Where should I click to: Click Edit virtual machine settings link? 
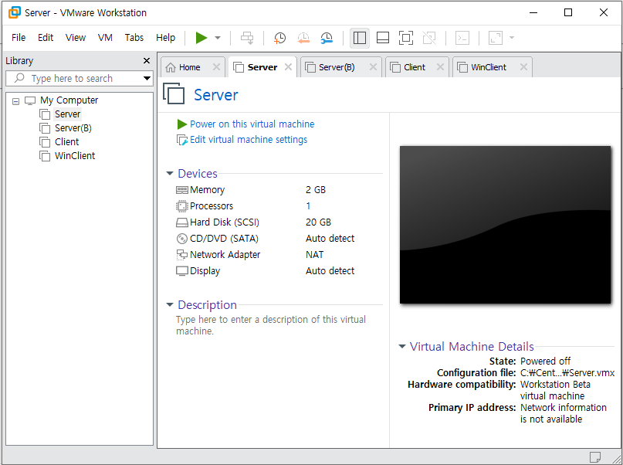point(249,140)
